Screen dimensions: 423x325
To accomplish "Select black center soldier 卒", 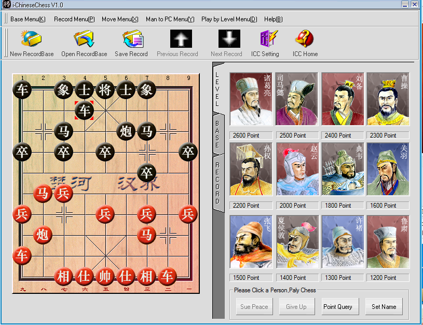I will (x=105, y=152).
